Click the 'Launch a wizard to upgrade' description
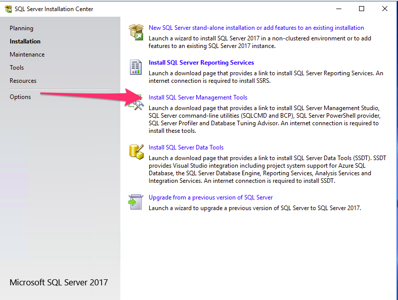 pos(254,208)
